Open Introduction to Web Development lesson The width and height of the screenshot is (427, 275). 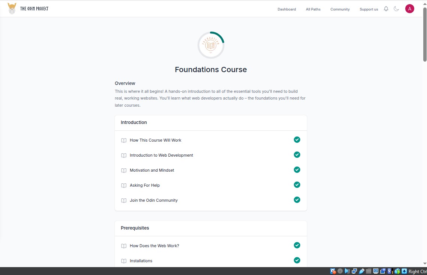click(161, 155)
